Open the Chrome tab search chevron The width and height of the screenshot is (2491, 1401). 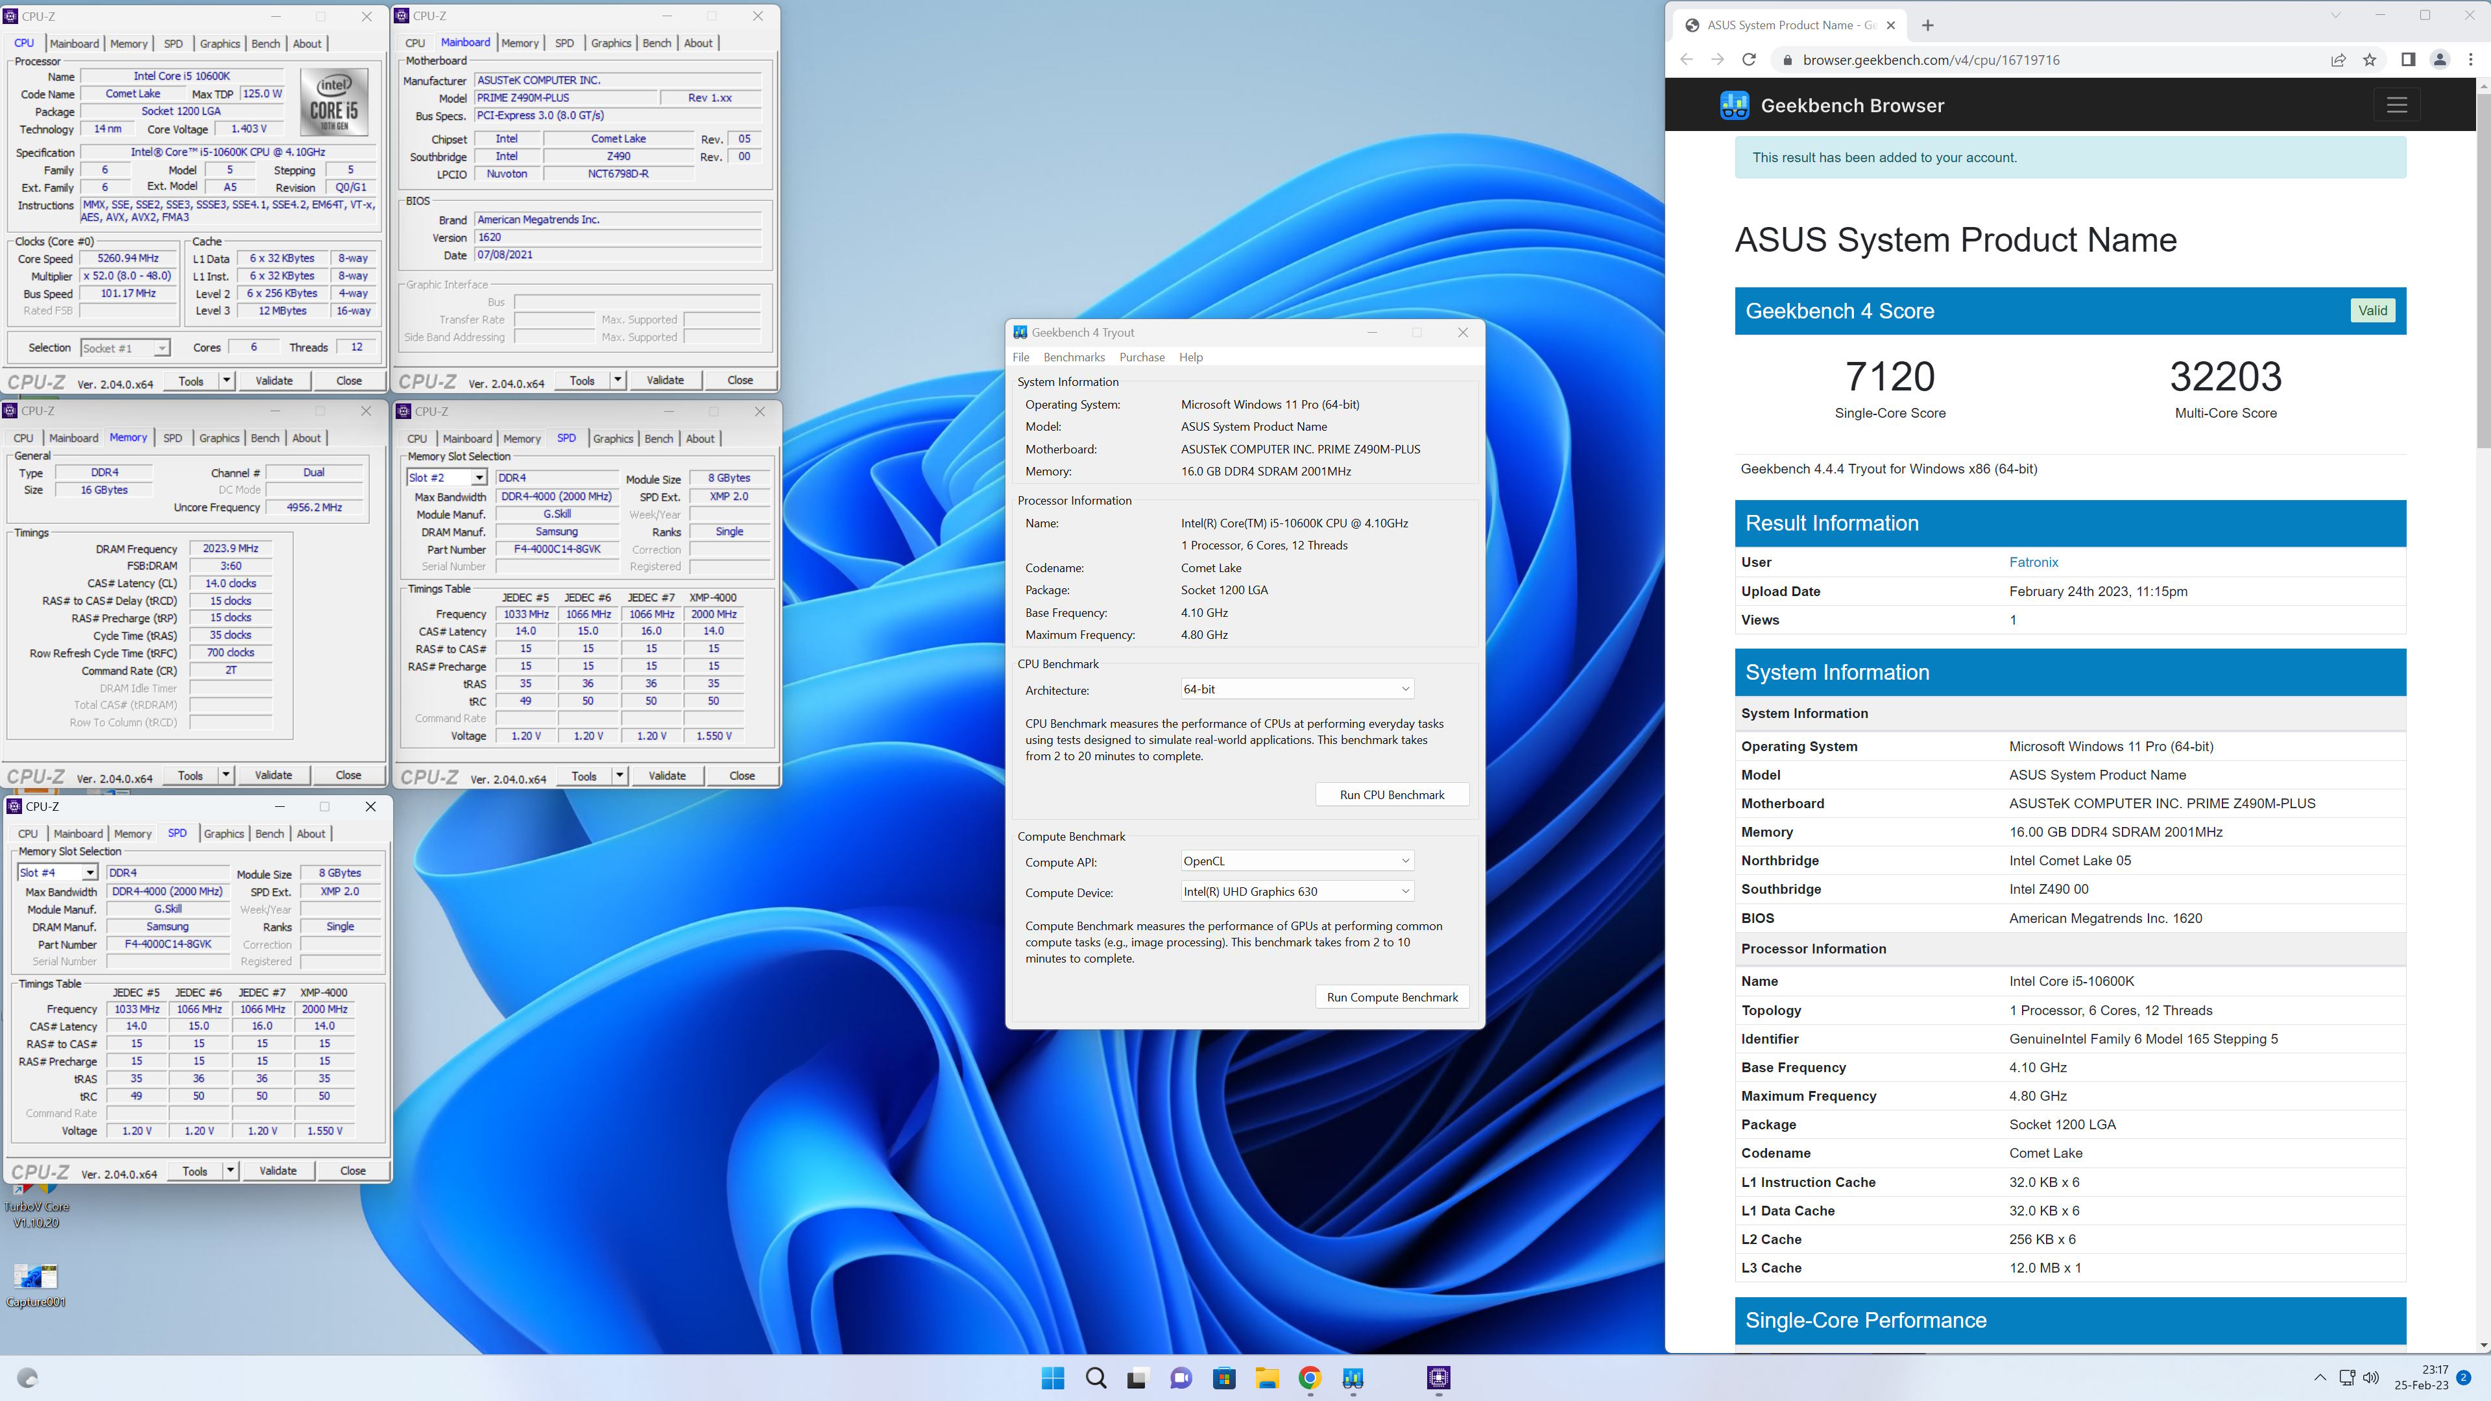tap(2335, 16)
